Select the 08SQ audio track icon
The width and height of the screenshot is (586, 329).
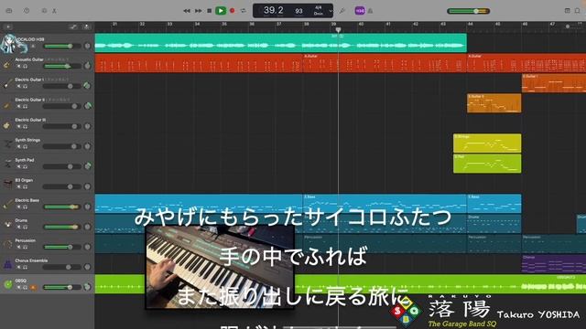pyautogui.click(x=8, y=284)
